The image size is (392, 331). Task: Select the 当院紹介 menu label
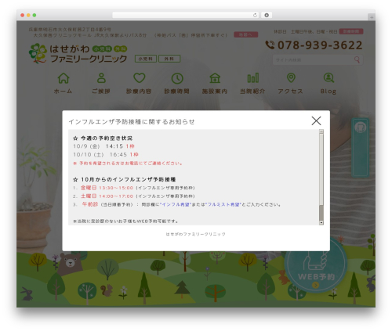(x=252, y=92)
